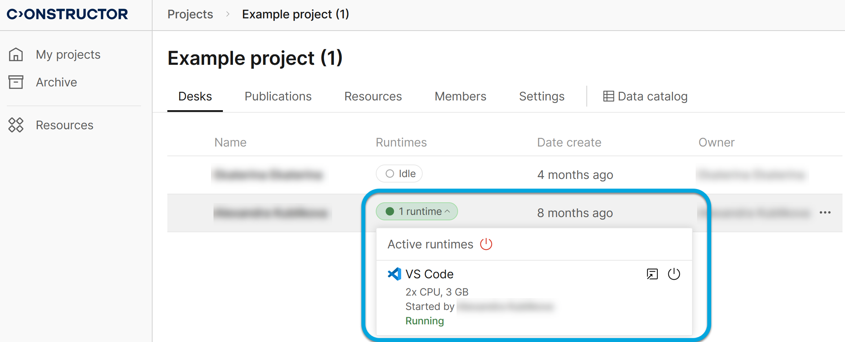Image resolution: width=845 pixels, height=342 pixels.
Task: Click the Archive box icon
Action: (x=16, y=82)
